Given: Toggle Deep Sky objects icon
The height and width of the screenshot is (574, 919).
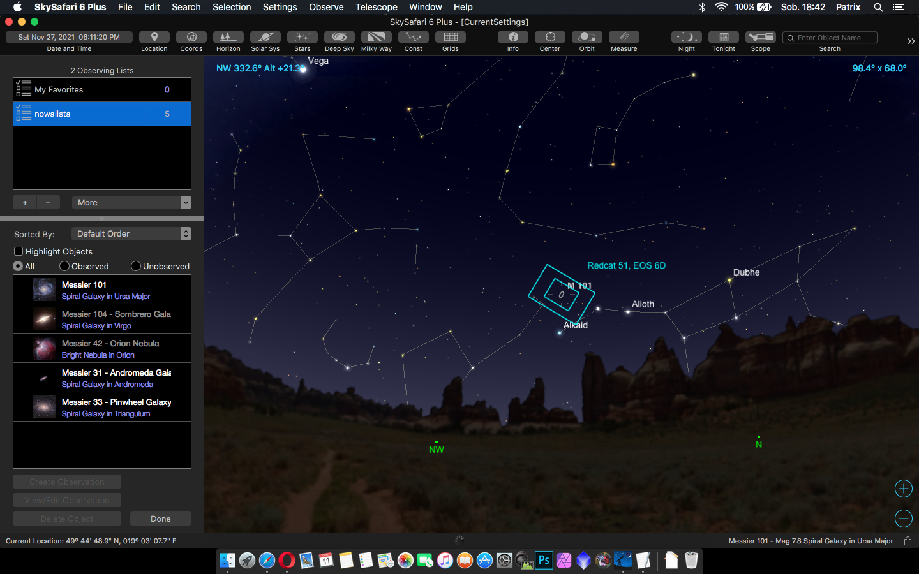Looking at the screenshot, I should [x=340, y=37].
